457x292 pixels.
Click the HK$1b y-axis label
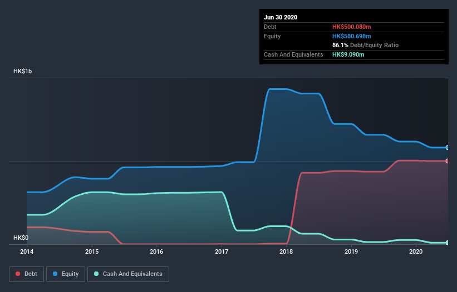click(x=22, y=71)
